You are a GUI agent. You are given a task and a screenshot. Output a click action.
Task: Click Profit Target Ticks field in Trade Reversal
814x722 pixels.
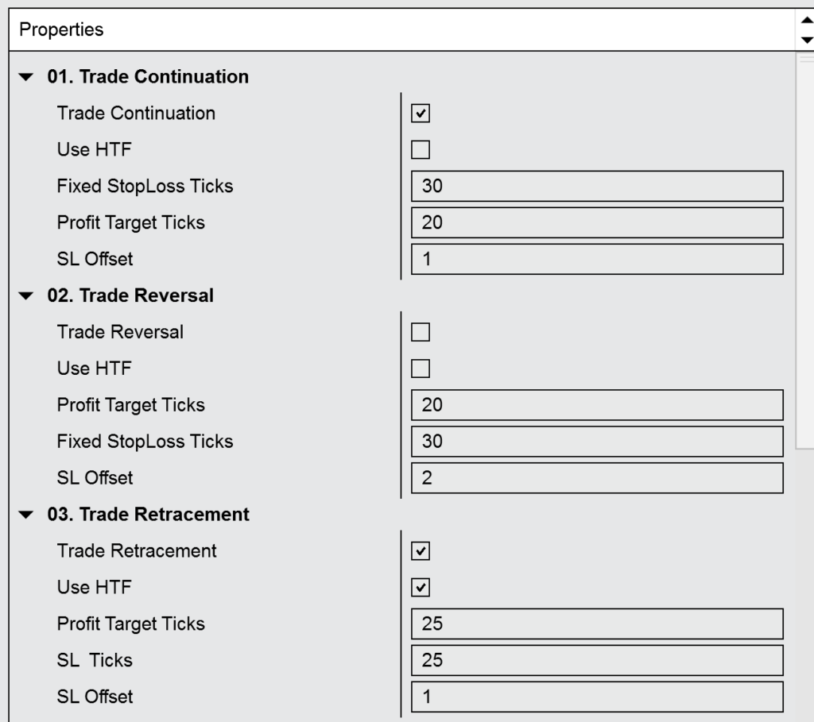[x=597, y=405]
